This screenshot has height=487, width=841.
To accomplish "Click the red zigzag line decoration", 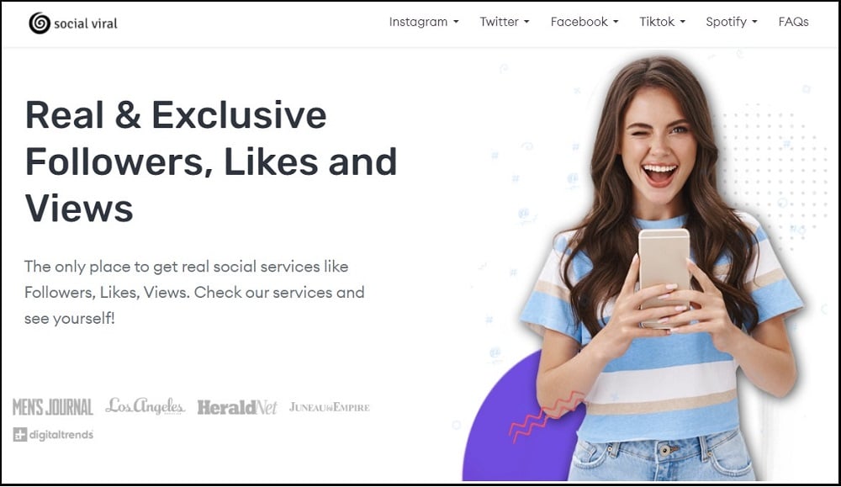I will point(546,416).
